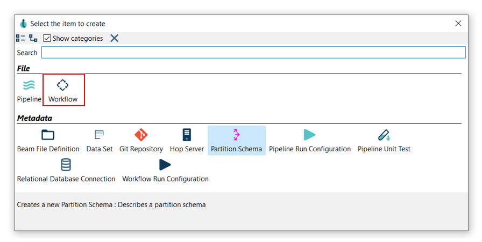Pick the Git Repository metadata item
Screen dimensions: 482x242
pos(141,140)
